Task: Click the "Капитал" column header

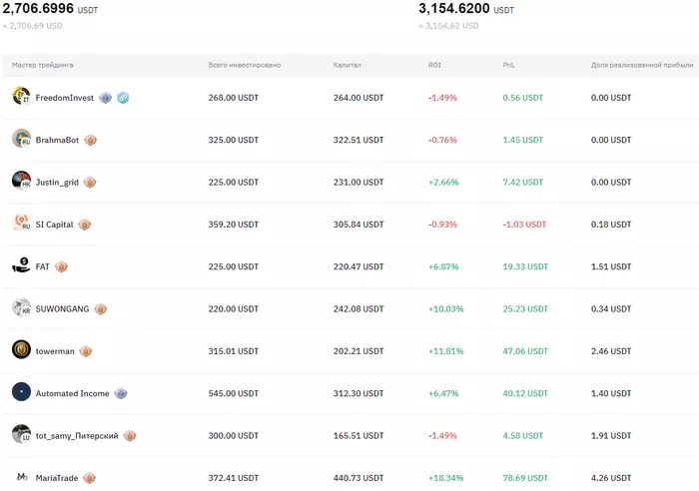Action: [x=348, y=65]
